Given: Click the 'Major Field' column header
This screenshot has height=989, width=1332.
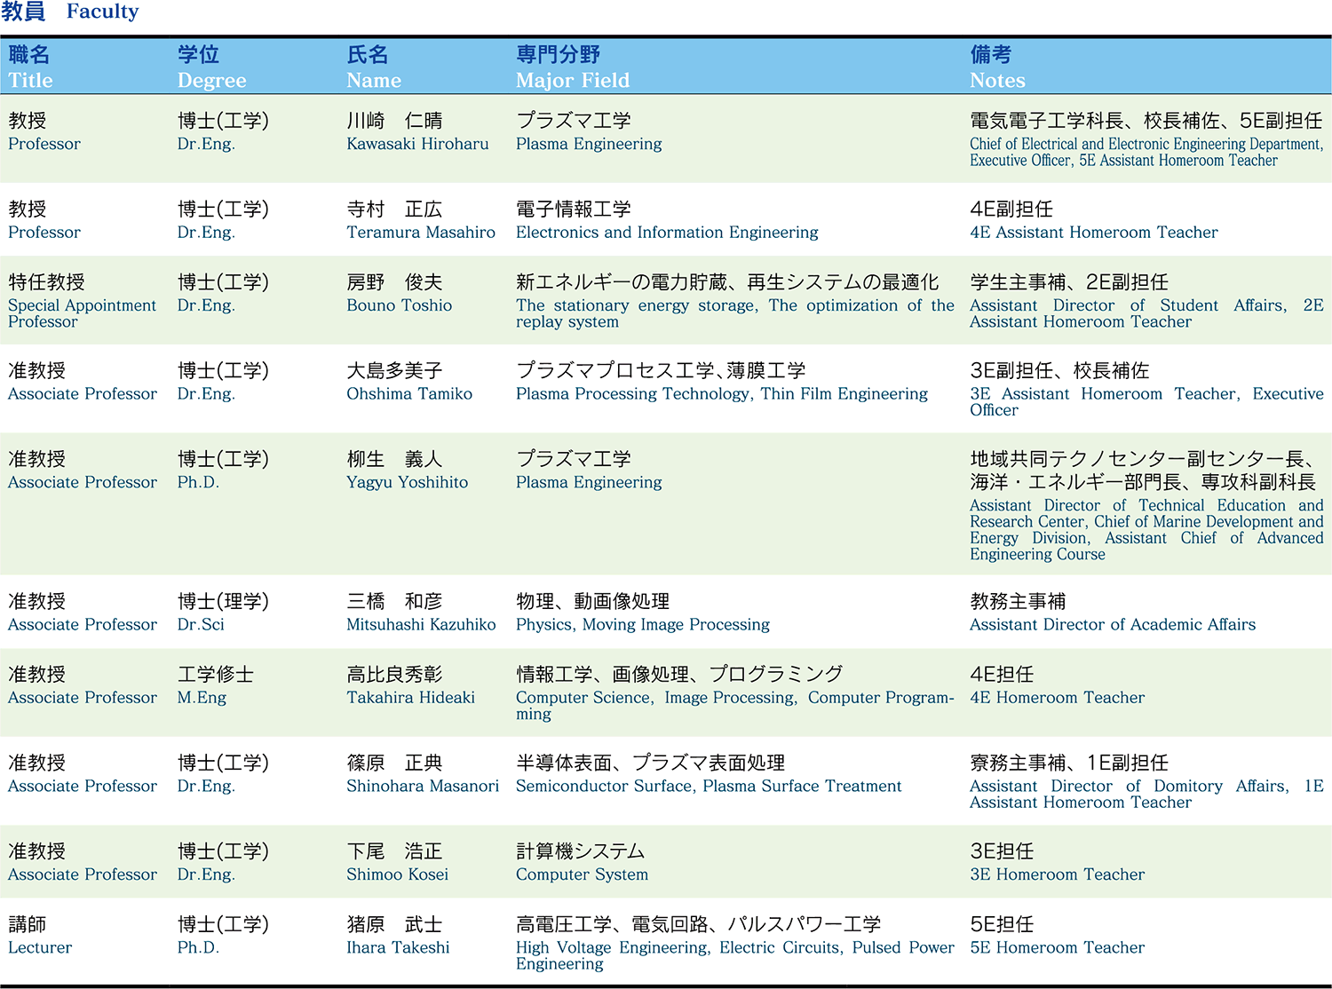Looking at the screenshot, I should click(x=573, y=80).
